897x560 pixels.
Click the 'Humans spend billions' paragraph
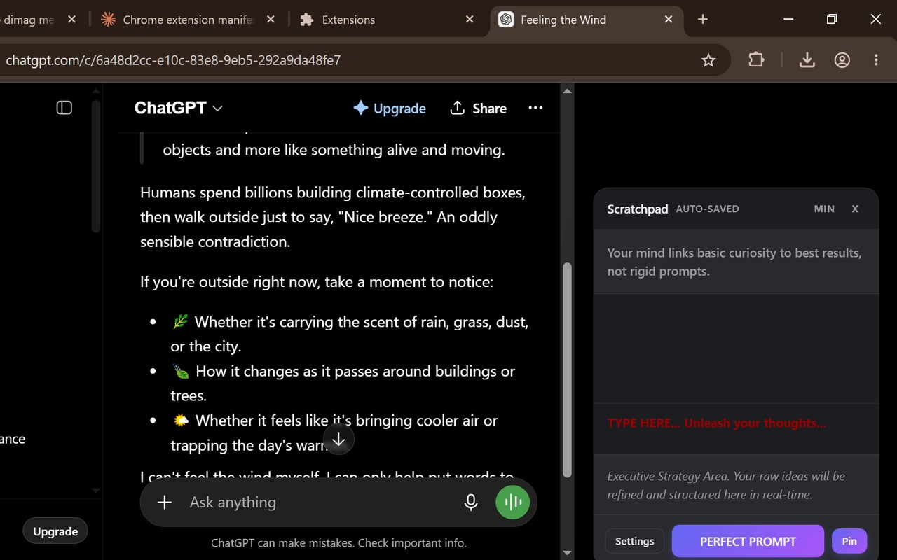[333, 217]
